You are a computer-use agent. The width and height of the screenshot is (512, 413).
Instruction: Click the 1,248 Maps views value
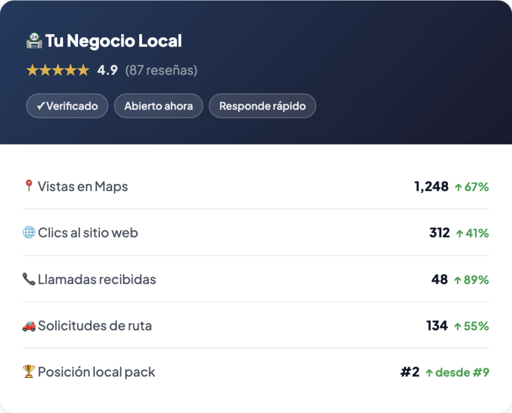point(431,187)
